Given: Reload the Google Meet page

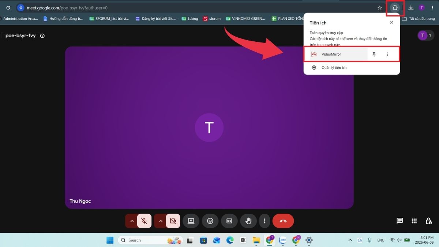Looking at the screenshot, I should point(8,8).
